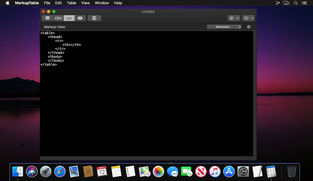The width and height of the screenshot is (313, 181).
Task: Click the menu bar flag-like status icon
Action: pyautogui.click(x=277, y=3)
